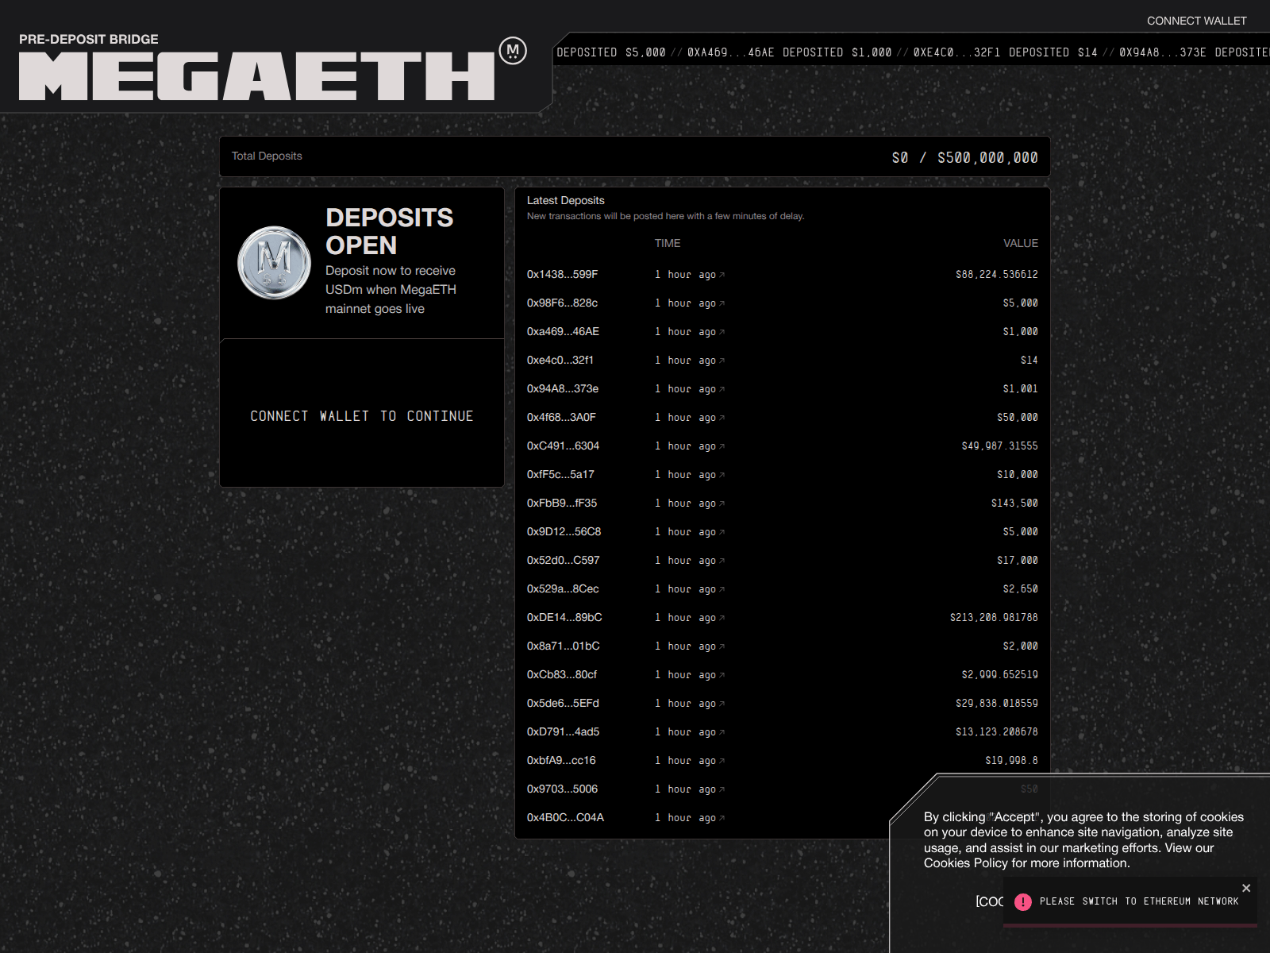Select address 0x4B0C...C04A
This screenshot has height=953, width=1270.
point(566,817)
